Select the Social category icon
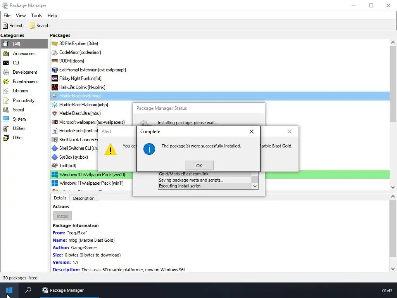The image size is (397, 298). tap(6, 110)
